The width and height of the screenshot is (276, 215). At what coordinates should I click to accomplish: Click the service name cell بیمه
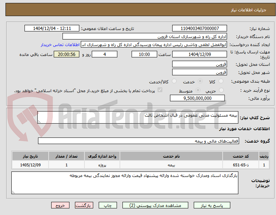pyautogui.click(x=171, y=165)
